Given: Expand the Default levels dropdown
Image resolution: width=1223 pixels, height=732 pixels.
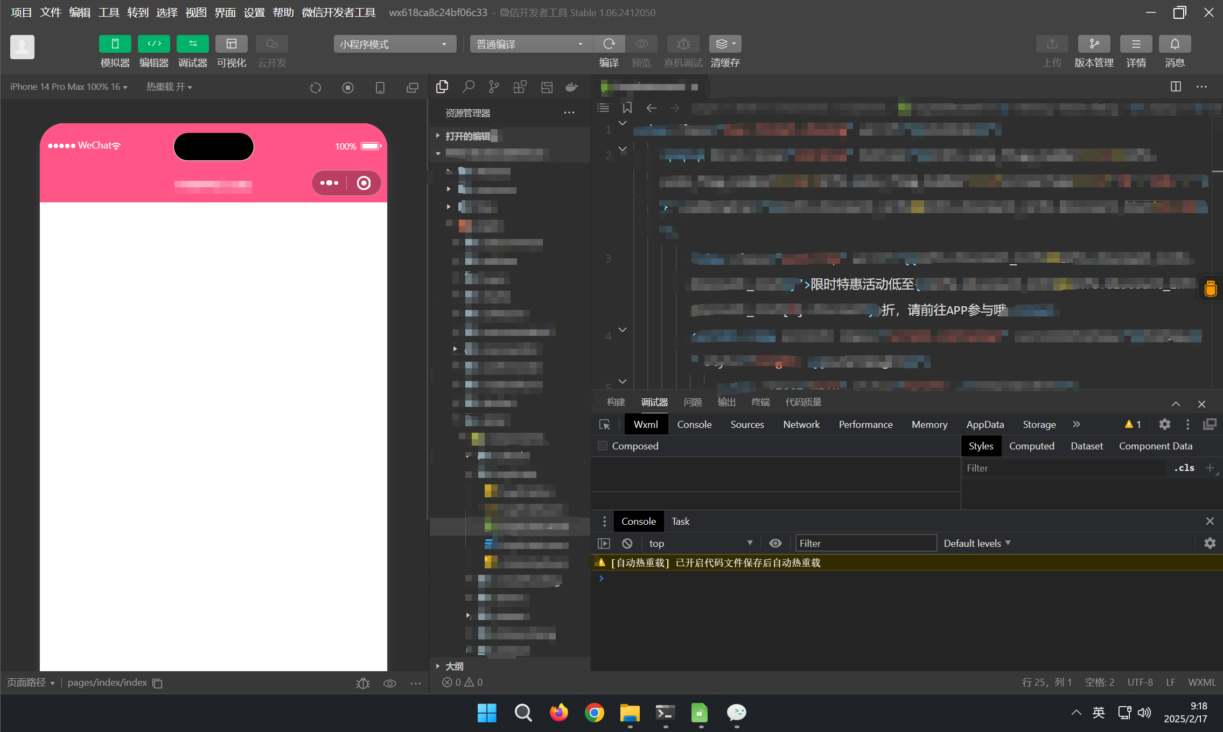Looking at the screenshot, I should point(977,544).
